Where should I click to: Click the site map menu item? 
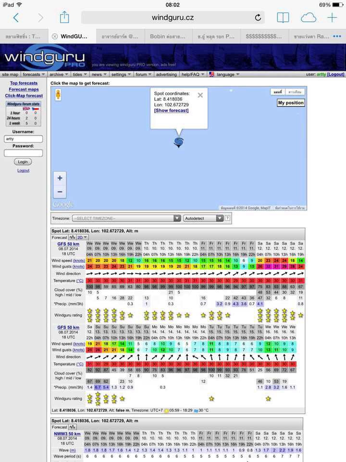(10, 75)
